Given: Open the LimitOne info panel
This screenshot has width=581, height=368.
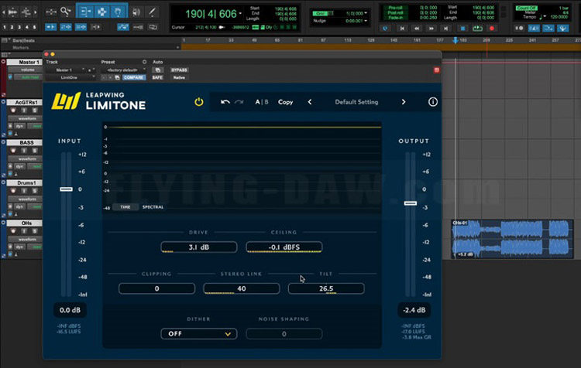Looking at the screenshot, I should coord(432,102).
